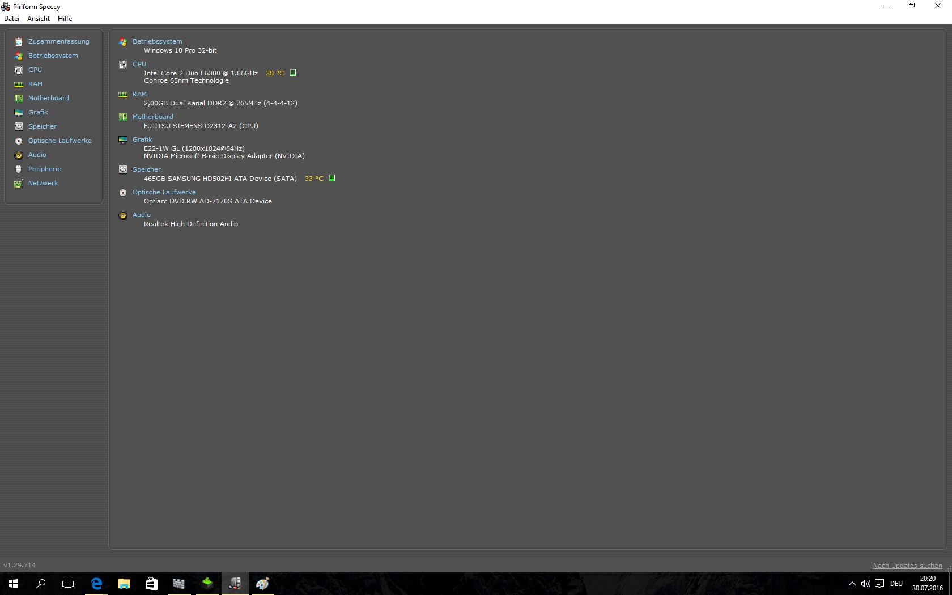Open File Explorer from the taskbar

click(x=124, y=584)
